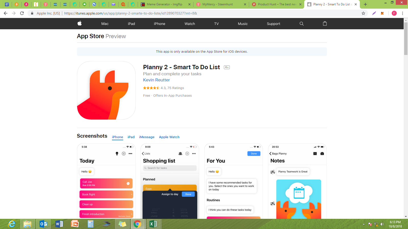The image size is (408, 229).
Task: Click the clock showing 6:13 PM
Action: (x=395, y=222)
